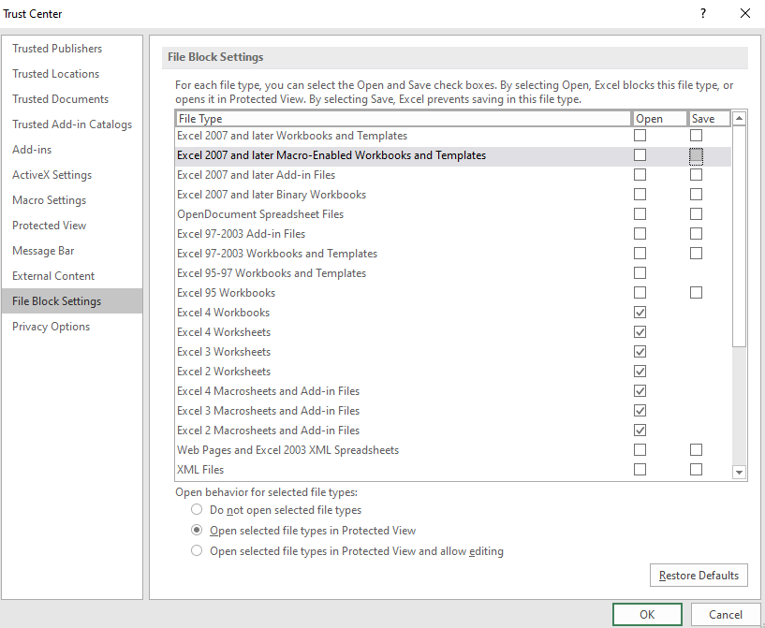Viewport: 765px width, 628px height.
Task: Check Open for XML Files
Action: [x=640, y=470]
